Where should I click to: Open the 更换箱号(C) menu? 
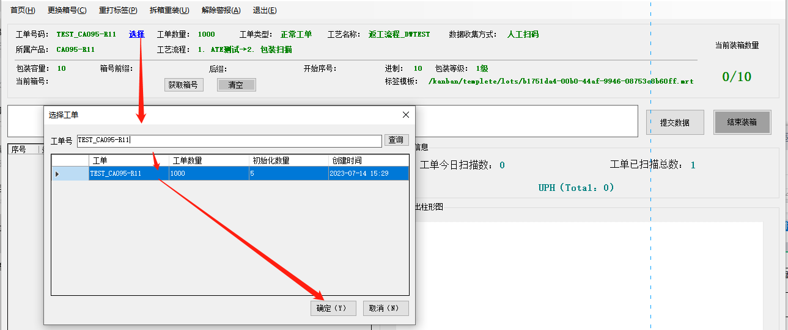[67, 10]
